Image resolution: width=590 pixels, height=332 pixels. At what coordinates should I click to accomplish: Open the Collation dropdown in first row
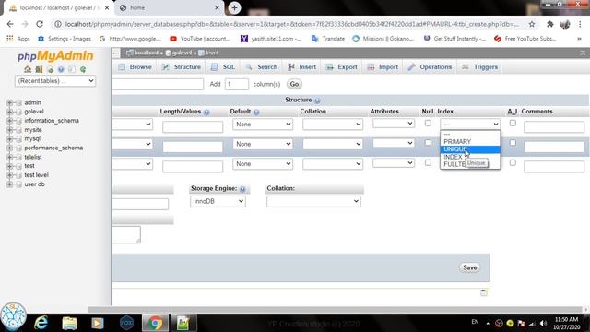pyautogui.click(x=333, y=125)
